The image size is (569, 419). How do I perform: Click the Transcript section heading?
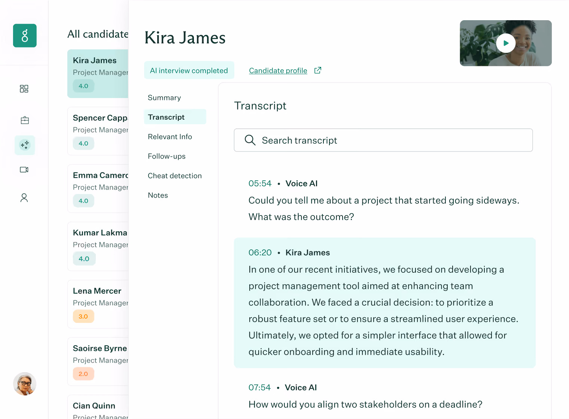coord(260,106)
